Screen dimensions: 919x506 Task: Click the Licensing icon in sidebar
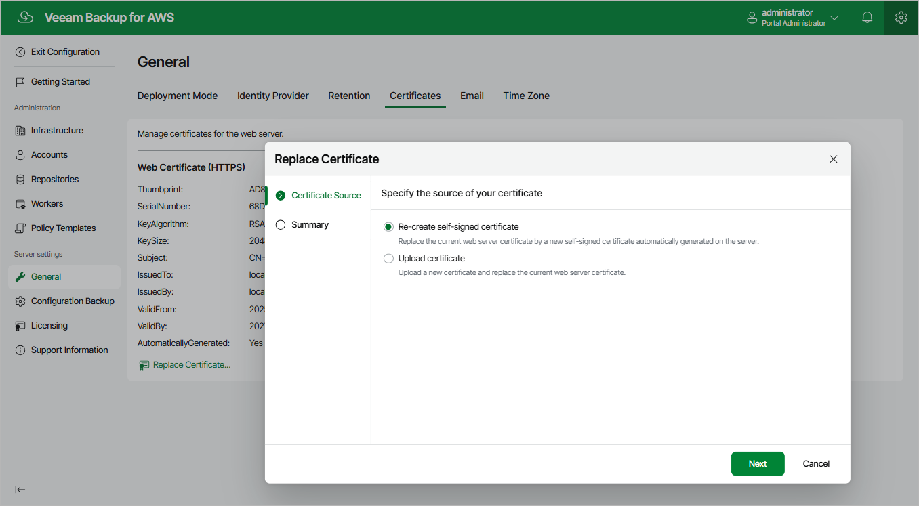[x=20, y=326]
